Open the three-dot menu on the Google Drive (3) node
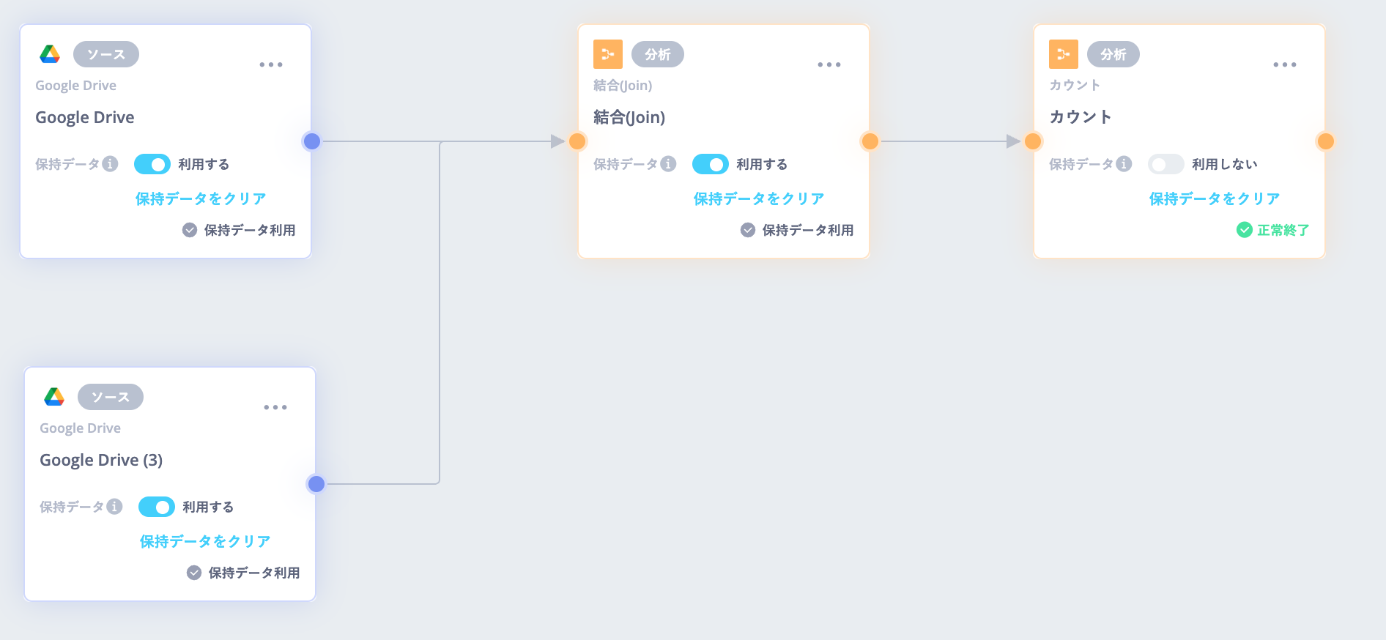This screenshot has height=640, width=1386. (275, 407)
